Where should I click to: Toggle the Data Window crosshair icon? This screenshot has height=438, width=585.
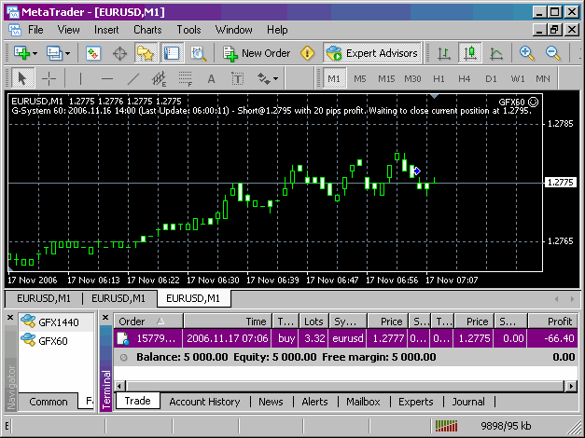(119, 53)
